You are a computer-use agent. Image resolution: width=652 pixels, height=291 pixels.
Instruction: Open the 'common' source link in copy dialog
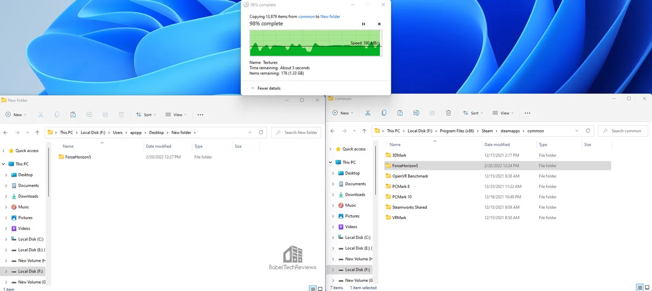[306, 17]
